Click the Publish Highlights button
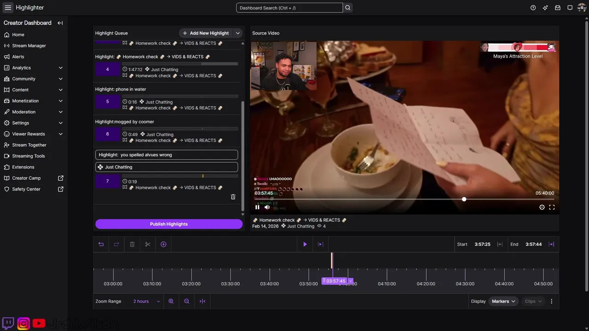This screenshot has height=331, width=589. 169,224
